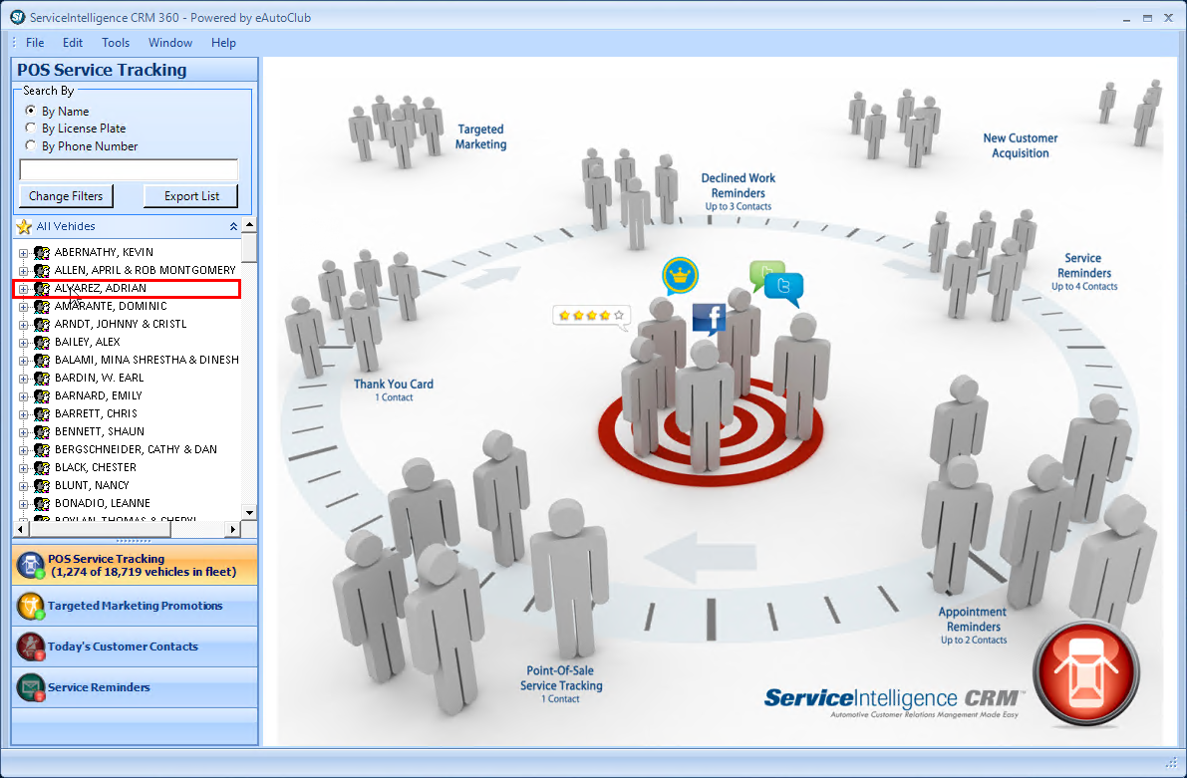The width and height of the screenshot is (1187, 778).
Task: Select BENNETT, SHAUN in the list
Action: click(x=100, y=431)
